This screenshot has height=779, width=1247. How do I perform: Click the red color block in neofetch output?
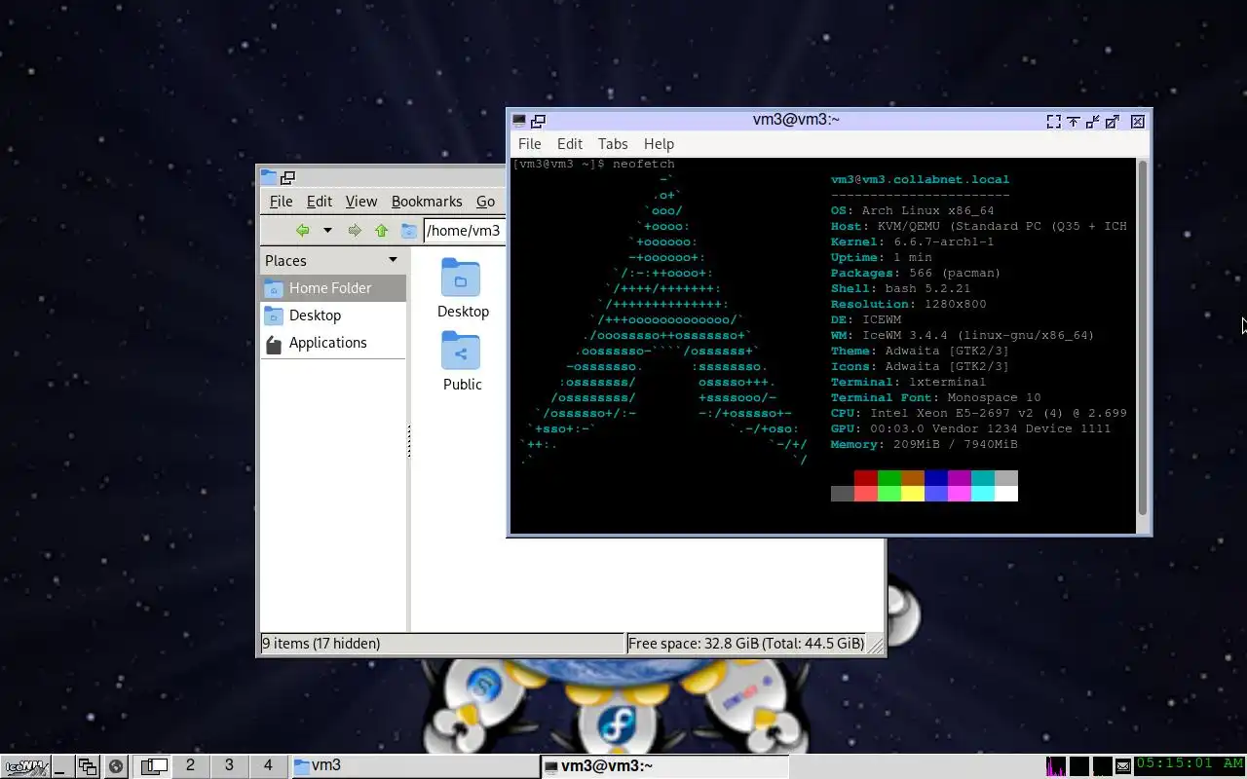(x=866, y=478)
